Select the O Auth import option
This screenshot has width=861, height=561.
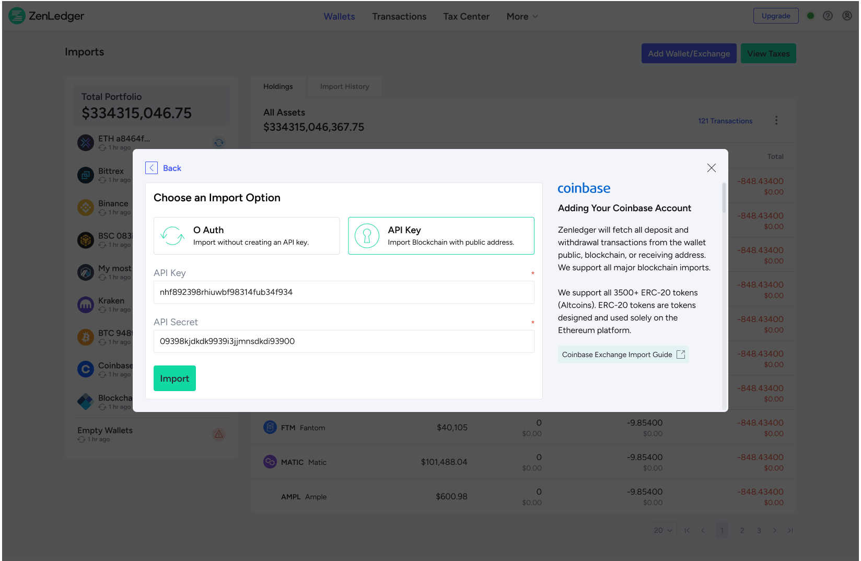click(x=247, y=236)
